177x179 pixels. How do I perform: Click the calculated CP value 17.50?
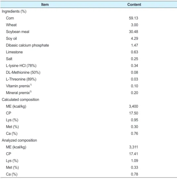134,113
